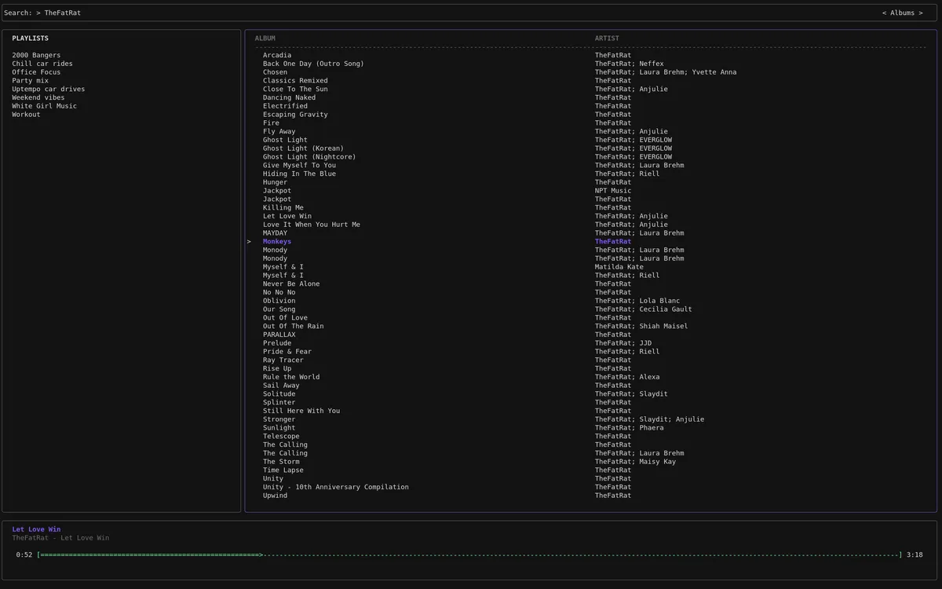The height and width of the screenshot is (589, 942).
Task: Open Unity - 10th Anniversary Compilation
Action: [x=335, y=487]
